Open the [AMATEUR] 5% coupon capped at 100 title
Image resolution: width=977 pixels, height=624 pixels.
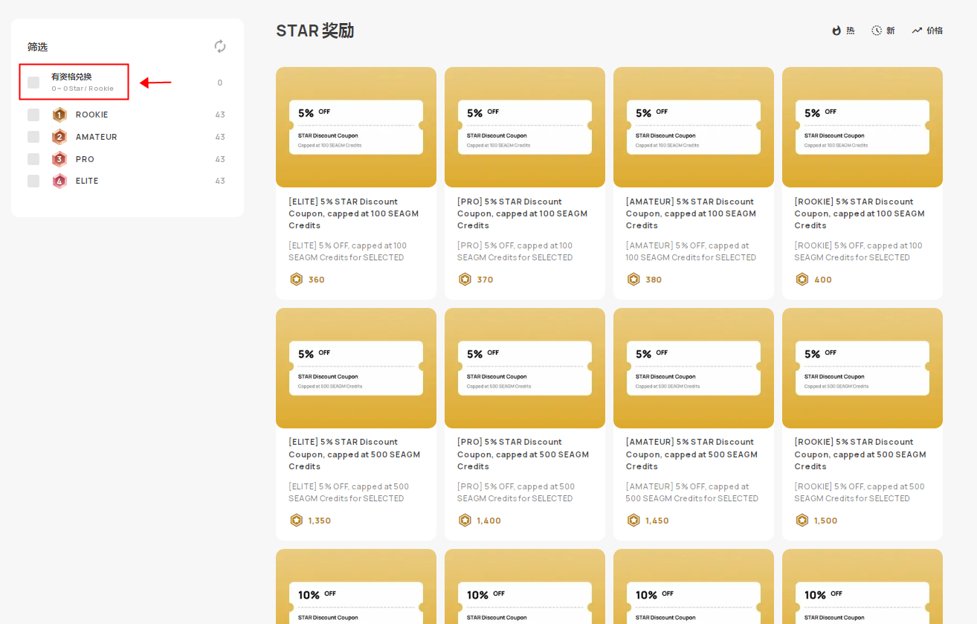(691, 213)
